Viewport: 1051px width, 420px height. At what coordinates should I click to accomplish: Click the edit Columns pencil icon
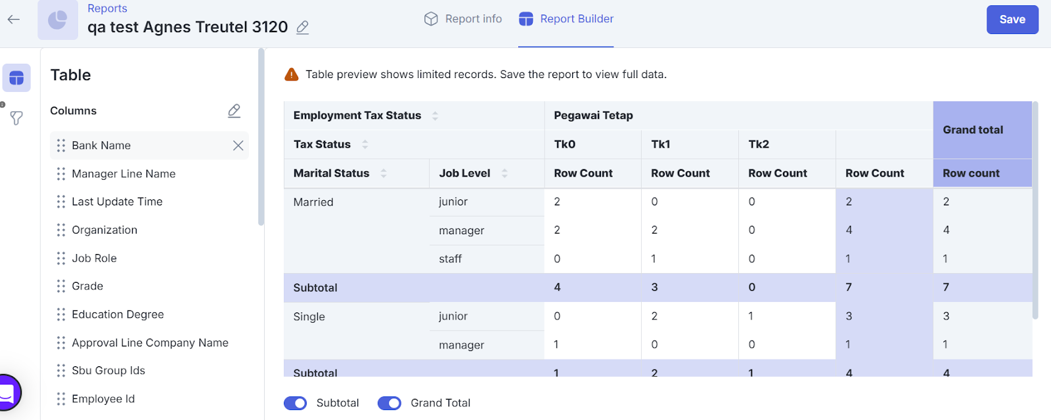tap(234, 111)
